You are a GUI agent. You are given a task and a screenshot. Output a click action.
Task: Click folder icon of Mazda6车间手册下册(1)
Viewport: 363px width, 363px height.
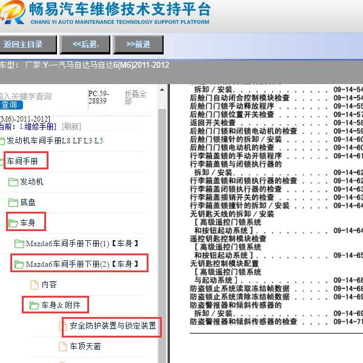coord(19,244)
